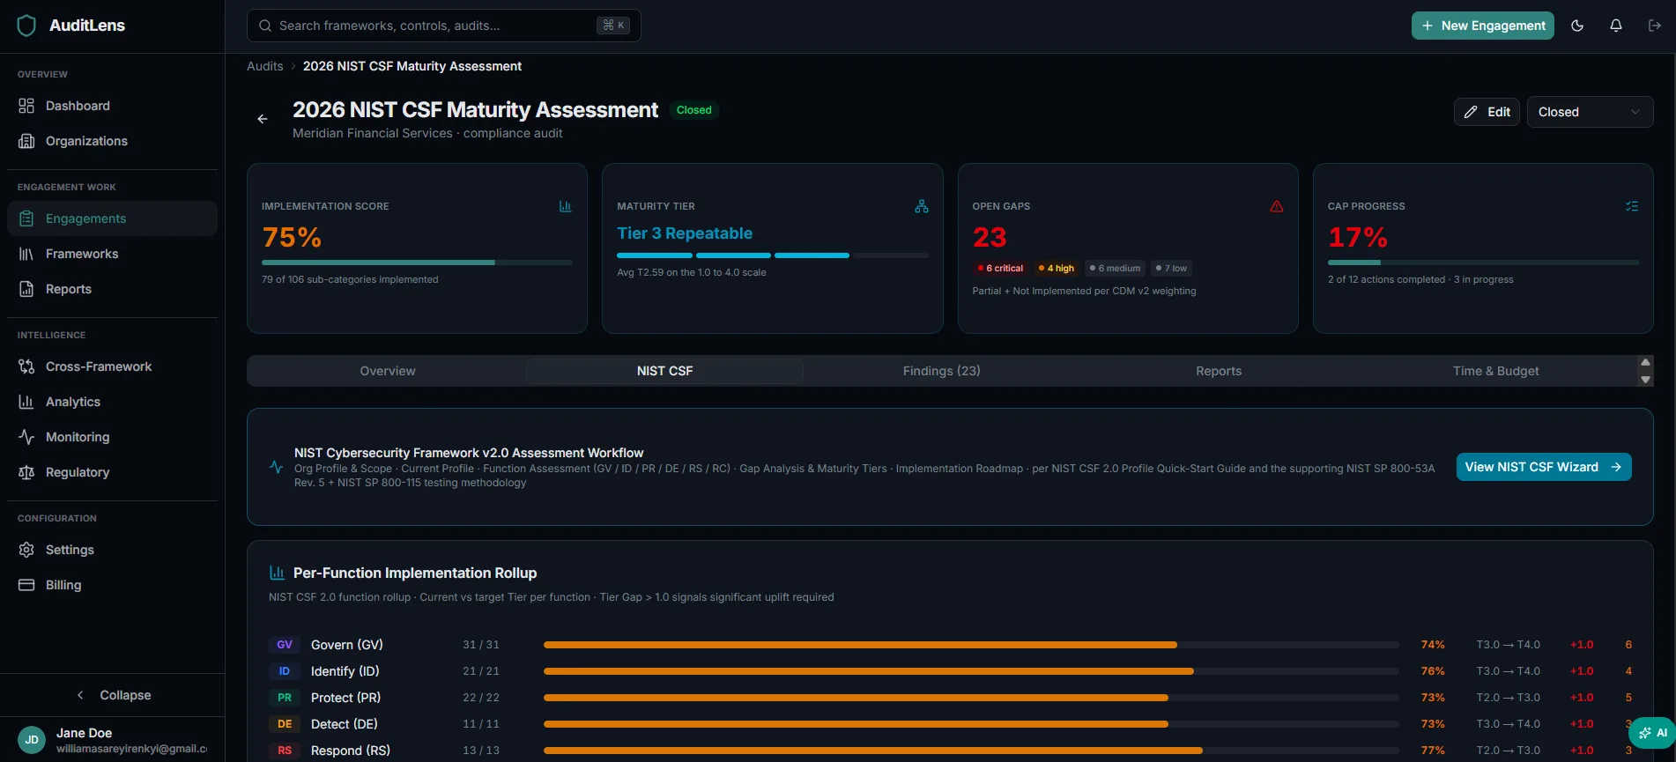Click the Jane Doe user name
The image size is (1676, 762).
click(84, 733)
